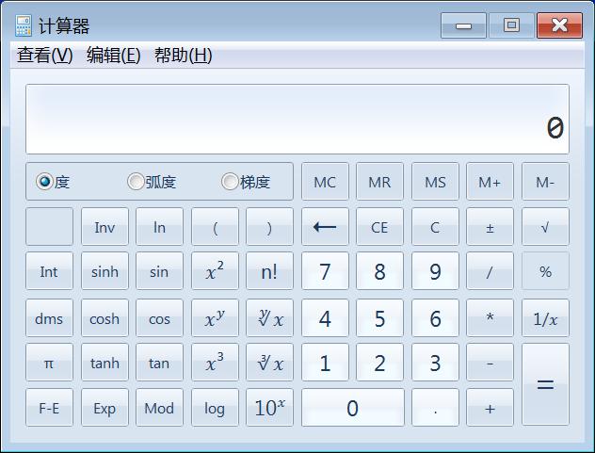Open the 查看(V) menu
This screenshot has width=595, height=453.
45,56
